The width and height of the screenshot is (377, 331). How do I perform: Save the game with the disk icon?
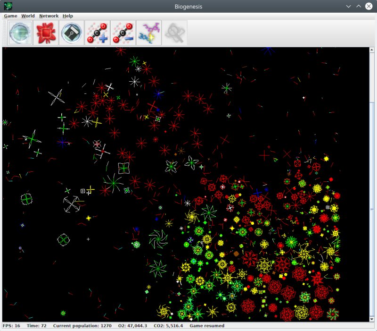point(72,33)
